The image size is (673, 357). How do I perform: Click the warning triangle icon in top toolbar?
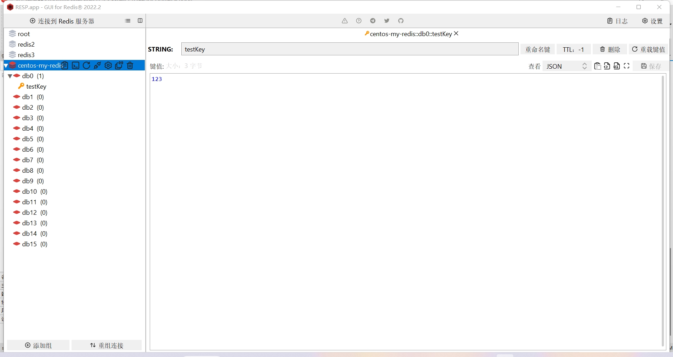point(345,21)
